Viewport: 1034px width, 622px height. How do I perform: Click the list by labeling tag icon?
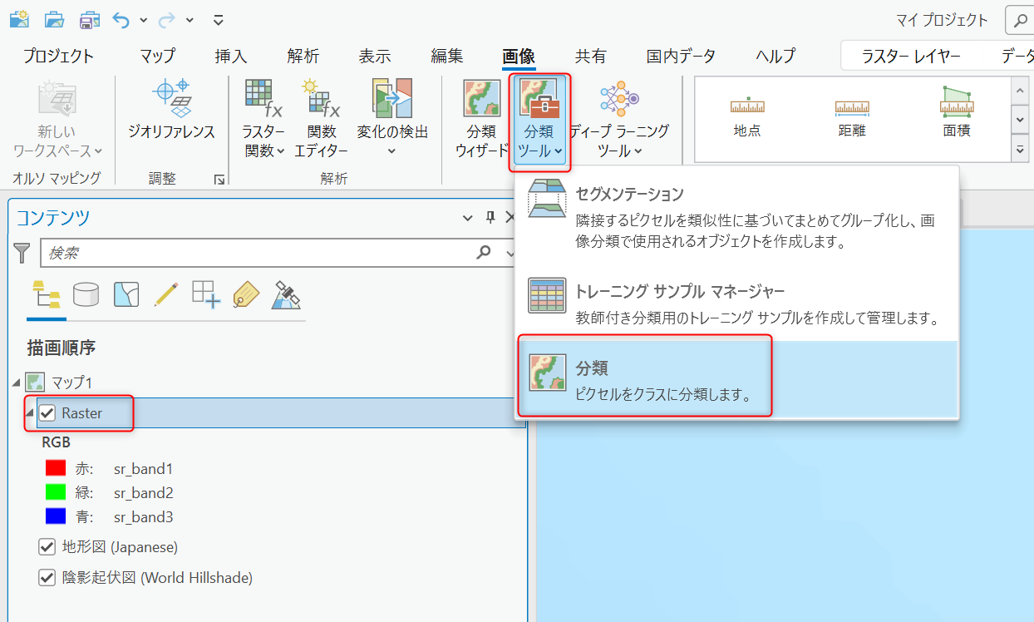pyautogui.click(x=246, y=294)
